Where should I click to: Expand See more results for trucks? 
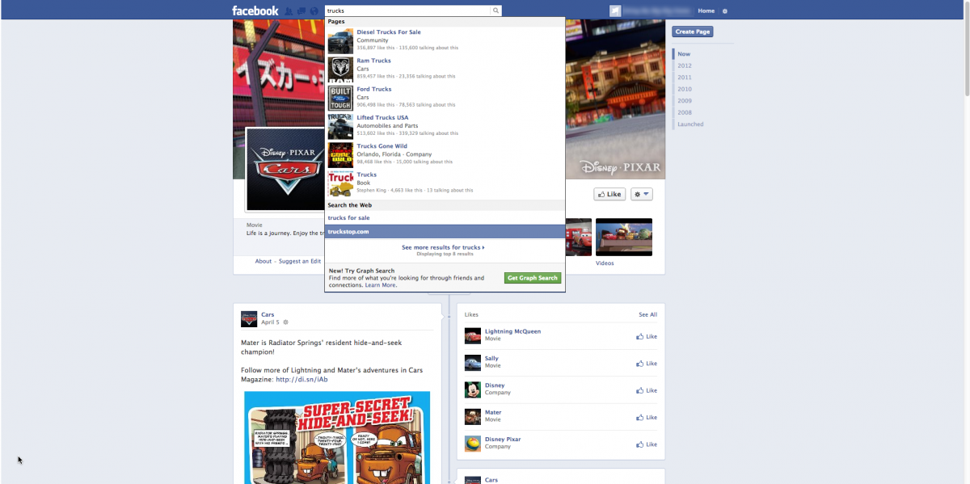click(x=443, y=247)
